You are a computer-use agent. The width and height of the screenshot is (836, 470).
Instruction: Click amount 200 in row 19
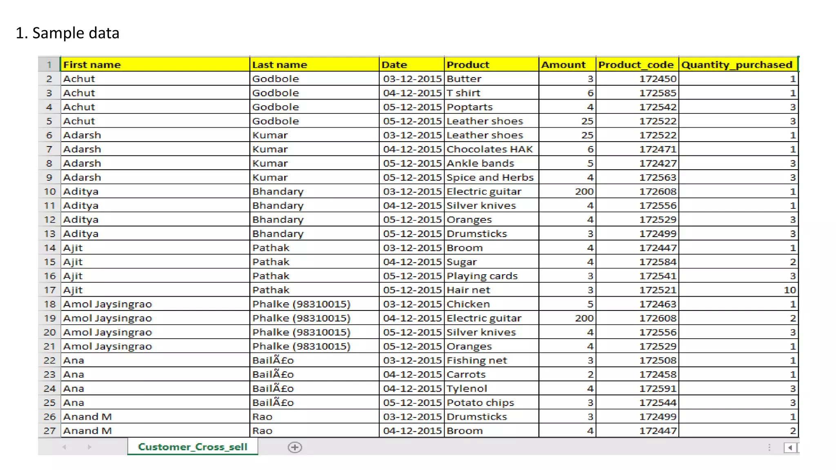[x=567, y=318]
